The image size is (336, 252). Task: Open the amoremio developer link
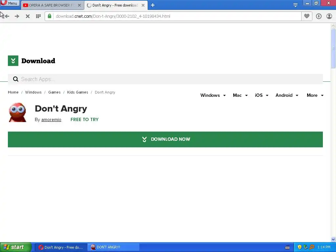51,119
